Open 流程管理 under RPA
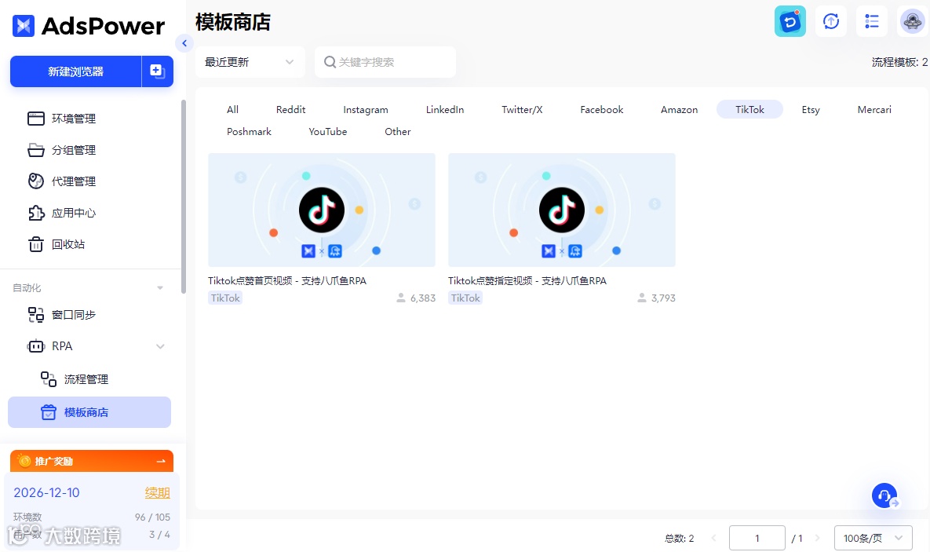The image size is (930, 552). [75, 379]
